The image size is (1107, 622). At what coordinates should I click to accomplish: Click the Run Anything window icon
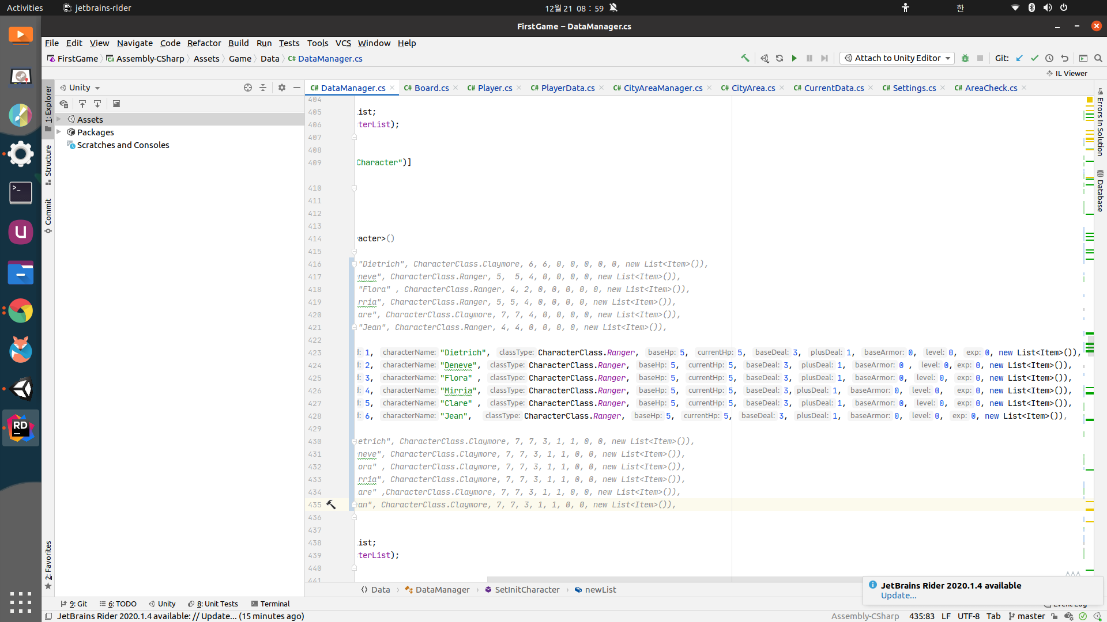tap(1083, 58)
